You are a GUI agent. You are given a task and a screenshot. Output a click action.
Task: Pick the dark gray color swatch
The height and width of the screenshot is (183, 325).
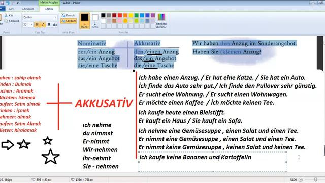(109, 15)
